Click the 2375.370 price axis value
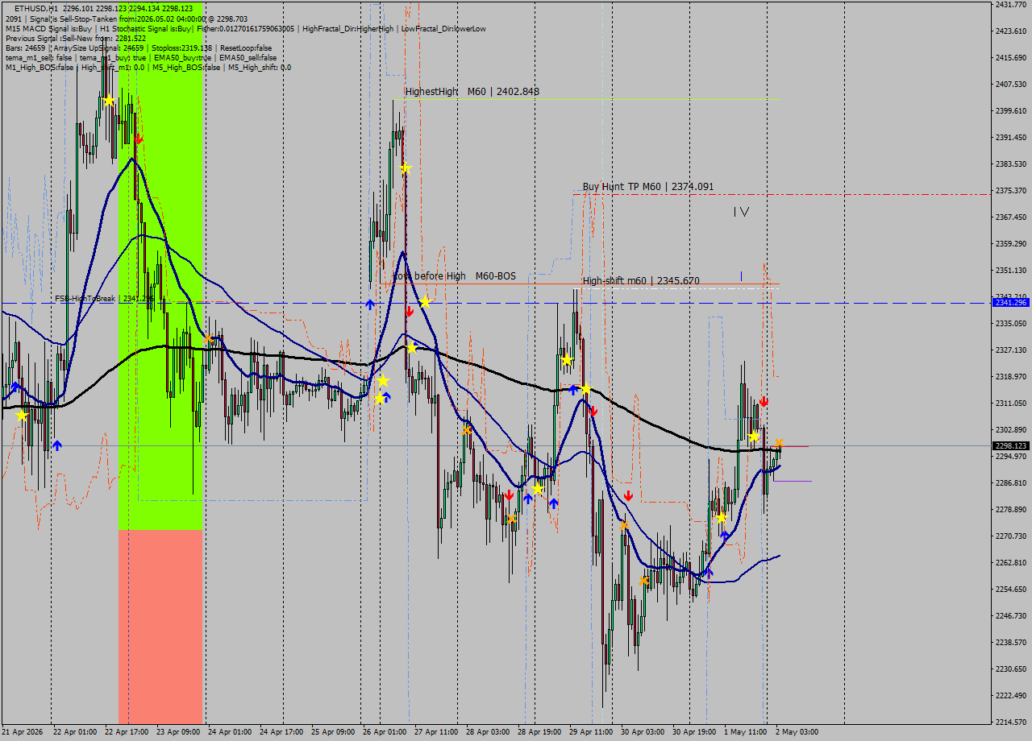The height and width of the screenshot is (741, 1032). pos(1010,191)
